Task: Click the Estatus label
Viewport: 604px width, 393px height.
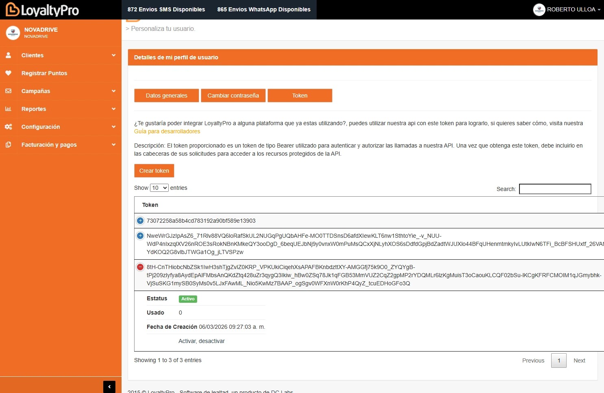Action: (157, 298)
